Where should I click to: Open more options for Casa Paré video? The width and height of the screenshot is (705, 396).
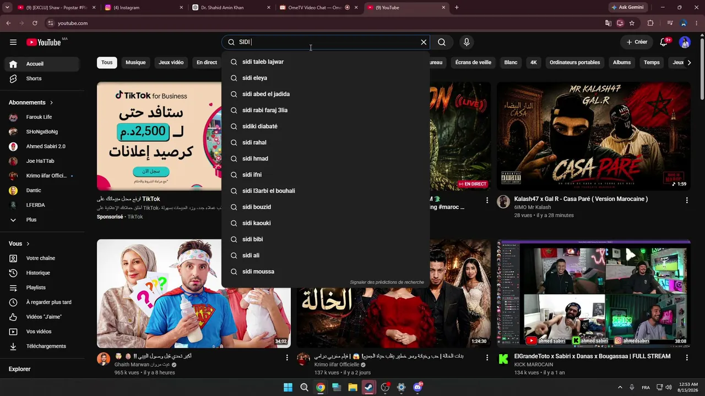[687, 201]
